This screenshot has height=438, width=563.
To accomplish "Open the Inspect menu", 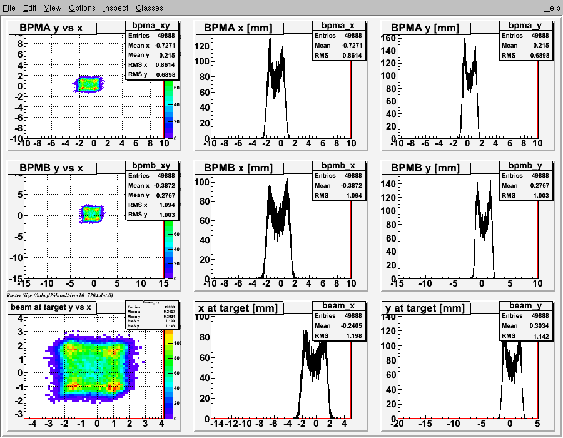I will pyautogui.click(x=116, y=8).
